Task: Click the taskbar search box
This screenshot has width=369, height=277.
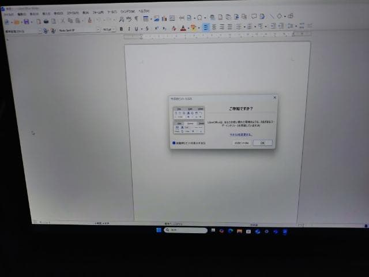Action: click(186, 230)
